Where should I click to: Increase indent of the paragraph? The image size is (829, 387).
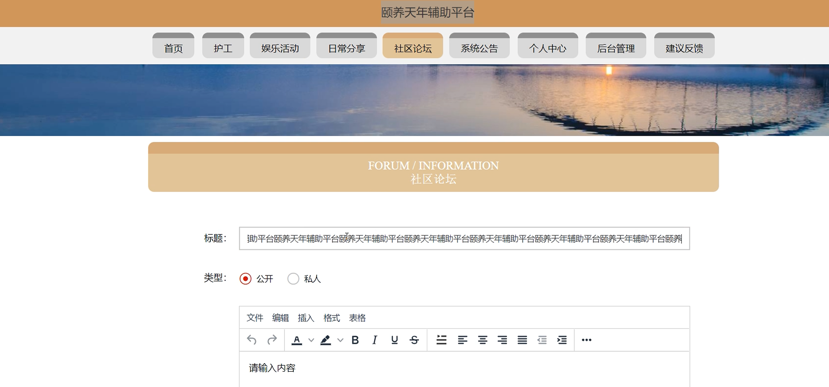[562, 340]
